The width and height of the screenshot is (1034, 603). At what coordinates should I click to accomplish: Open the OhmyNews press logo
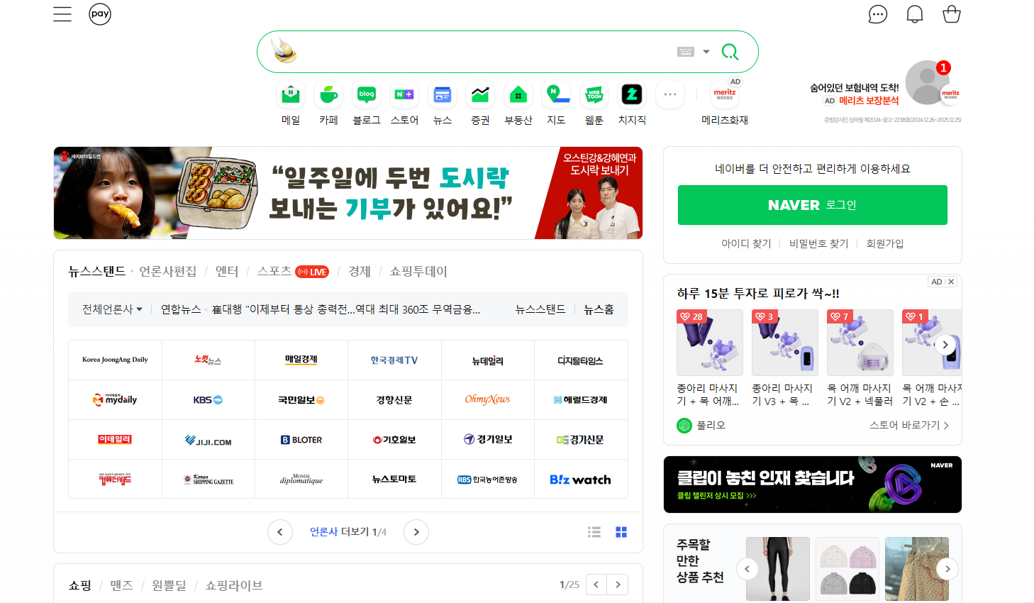point(488,400)
